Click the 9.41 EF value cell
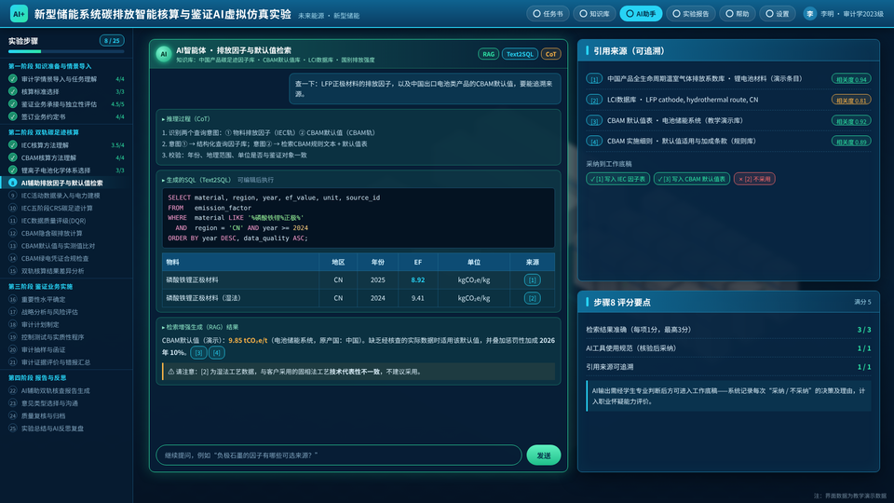894x503 pixels. (x=418, y=298)
